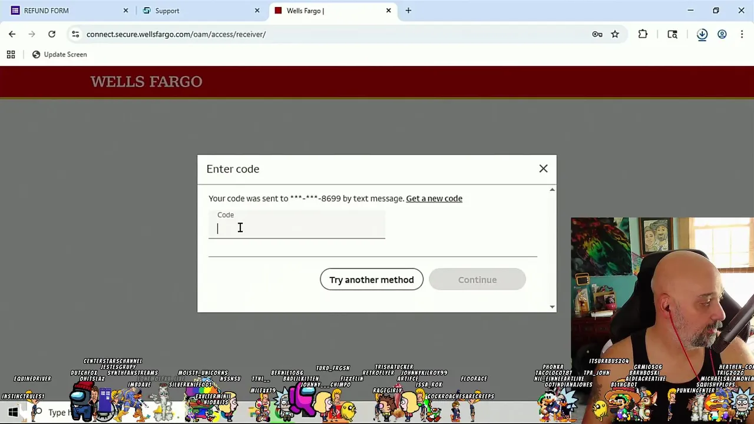This screenshot has height=424, width=754.
Task: Click the address bar URL
Action: (x=176, y=34)
